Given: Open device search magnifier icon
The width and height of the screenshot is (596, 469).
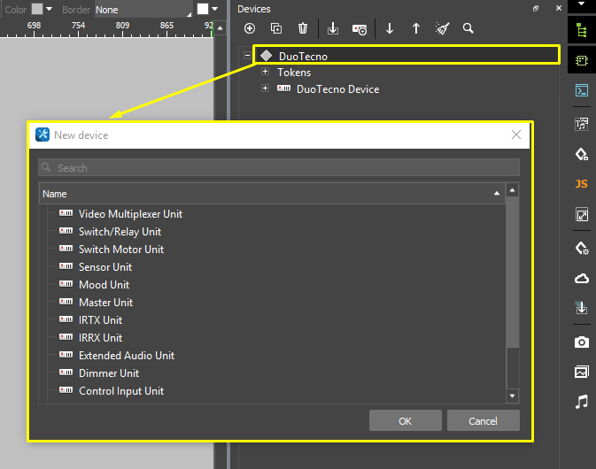Looking at the screenshot, I should point(468,28).
